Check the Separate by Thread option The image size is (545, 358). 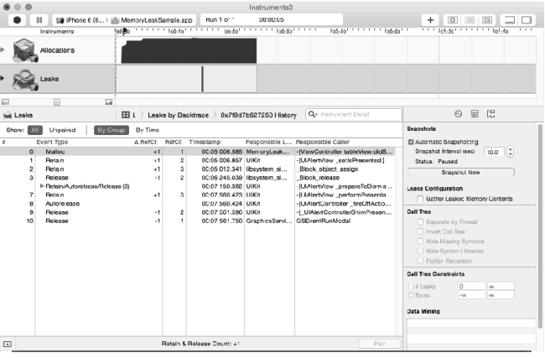(x=420, y=221)
